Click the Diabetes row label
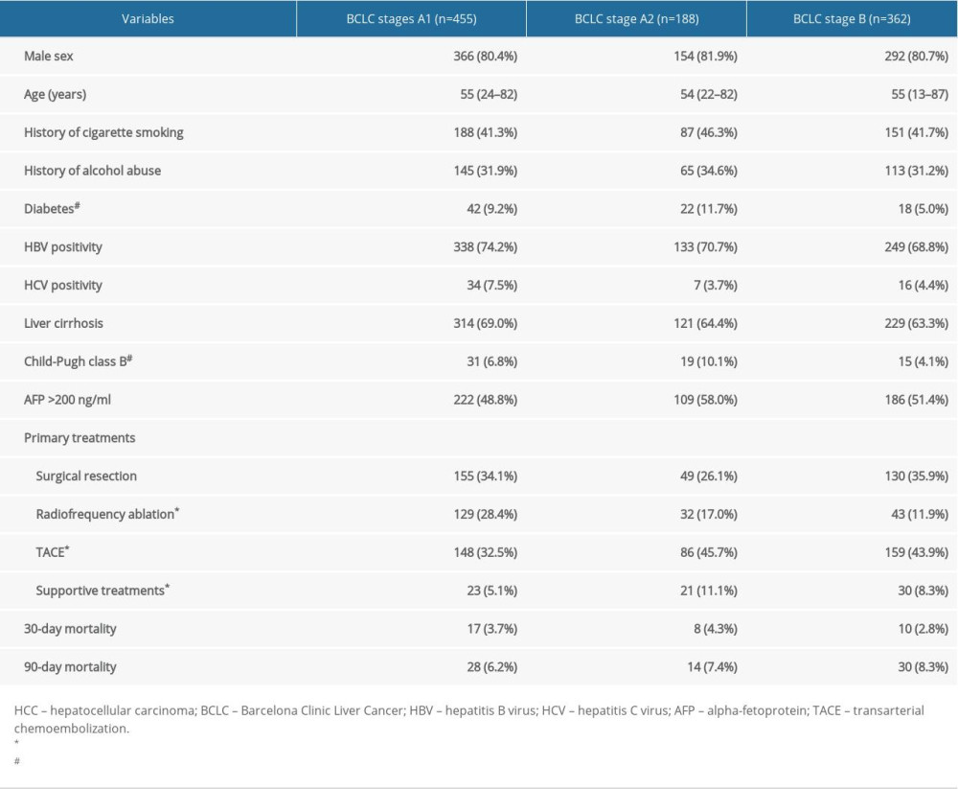This screenshot has width=958, height=789. [x=50, y=209]
